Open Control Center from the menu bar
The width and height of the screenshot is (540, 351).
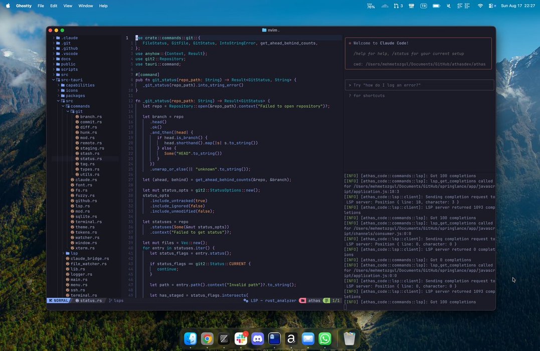tap(492, 6)
